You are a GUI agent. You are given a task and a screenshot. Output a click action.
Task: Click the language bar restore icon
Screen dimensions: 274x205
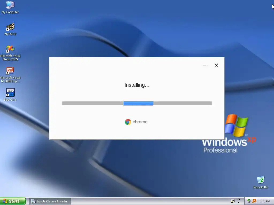pos(238,199)
